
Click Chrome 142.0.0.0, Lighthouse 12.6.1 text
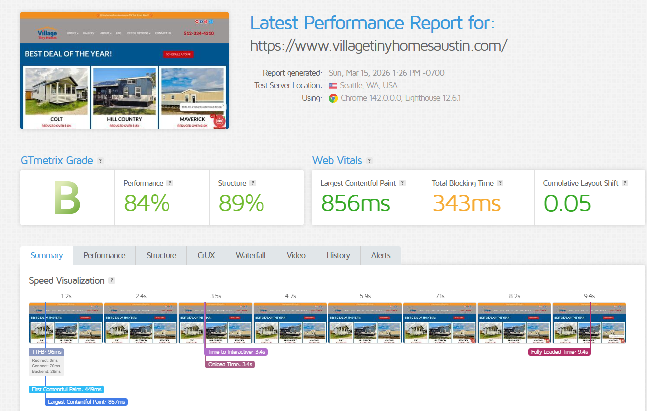tap(401, 98)
